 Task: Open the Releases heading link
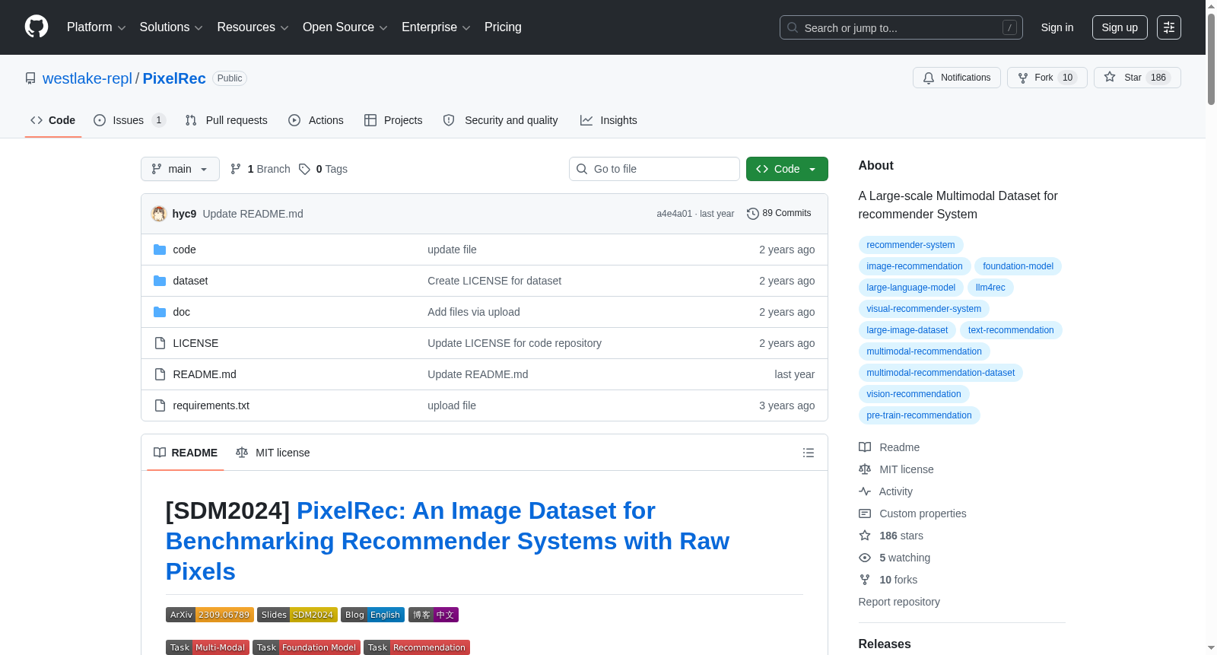[x=885, y=644]
